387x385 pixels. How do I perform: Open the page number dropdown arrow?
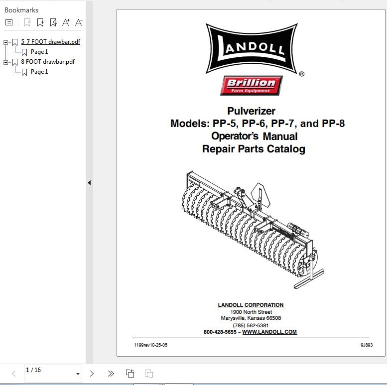[x=78, y=374]
